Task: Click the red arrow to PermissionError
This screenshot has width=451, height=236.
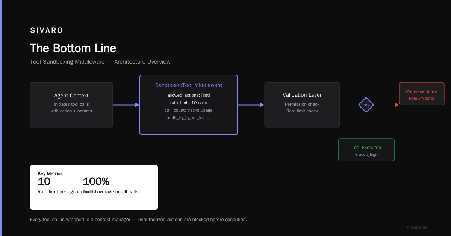Action: 386,105
